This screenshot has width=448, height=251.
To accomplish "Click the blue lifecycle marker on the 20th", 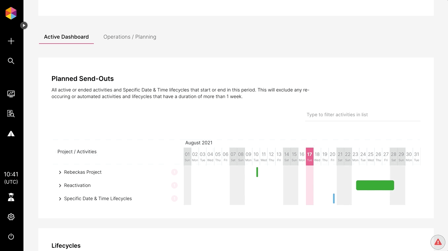I will [334, 198].
